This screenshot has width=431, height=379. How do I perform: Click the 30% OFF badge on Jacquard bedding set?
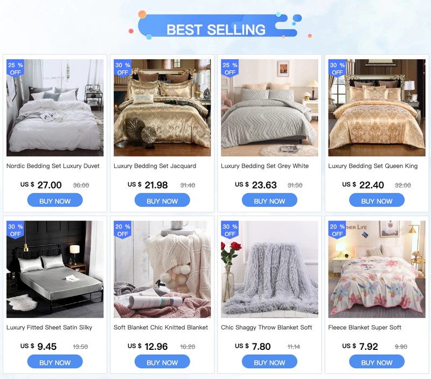tap(123, 68)
